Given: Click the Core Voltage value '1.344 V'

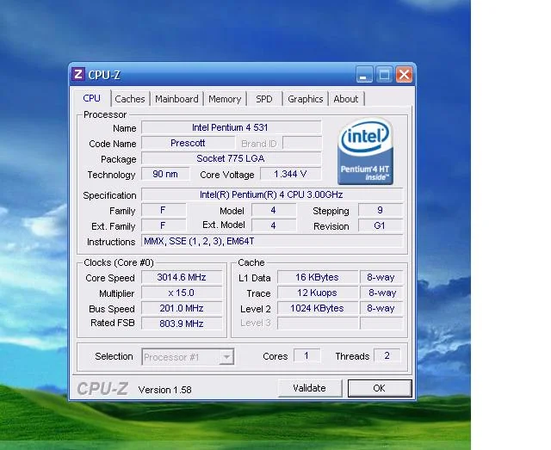Looking at the screenshot, I should 291,174.
